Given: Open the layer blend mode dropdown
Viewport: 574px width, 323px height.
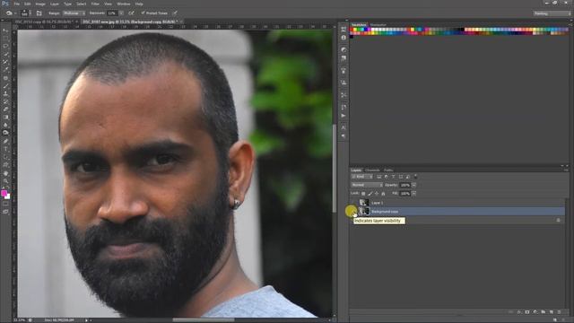Looking at the screenshot, I should coord(367,185).
